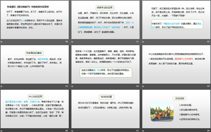This screenshot has height=132, width=211.
Task: Click the animation star icon under slide 11
Action: (73, 42)
